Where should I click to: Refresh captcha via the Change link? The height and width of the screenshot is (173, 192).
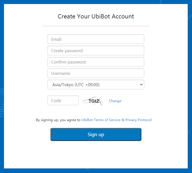115,101
